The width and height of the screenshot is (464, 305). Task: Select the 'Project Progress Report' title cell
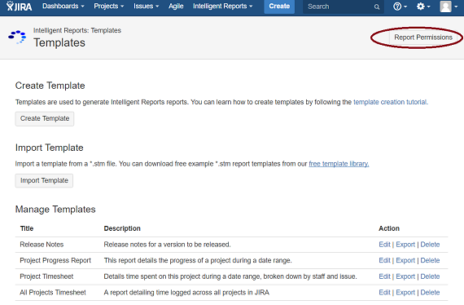(55, 260)
